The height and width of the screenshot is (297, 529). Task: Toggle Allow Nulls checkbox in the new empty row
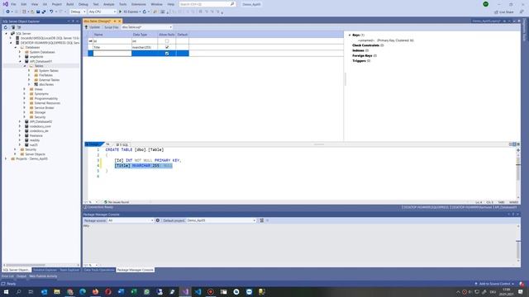167,53
